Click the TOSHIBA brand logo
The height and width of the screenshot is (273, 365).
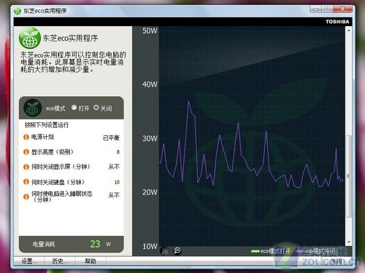click(x=337, y=22)
